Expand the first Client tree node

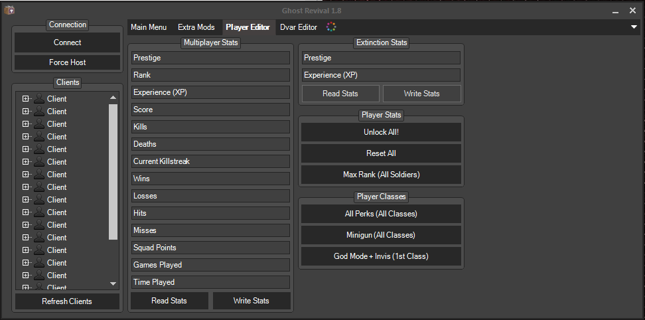(25, 99)
